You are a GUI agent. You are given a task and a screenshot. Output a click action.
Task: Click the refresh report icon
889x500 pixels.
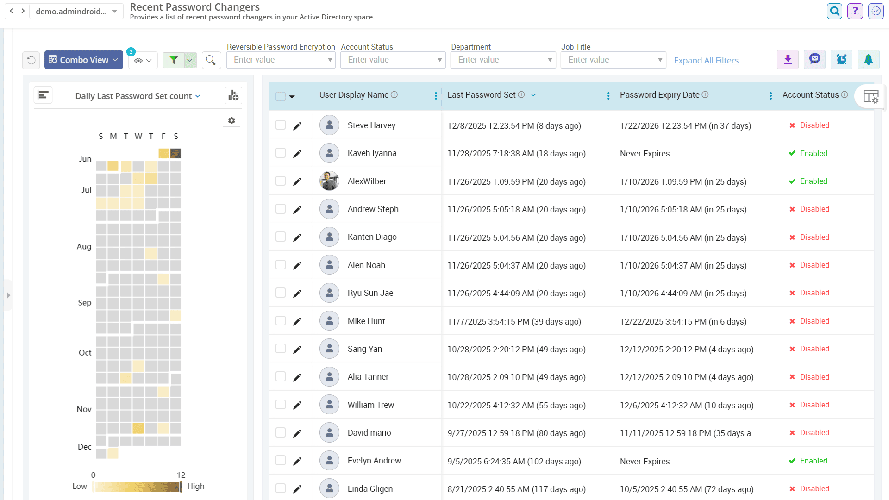click(31, 60)
